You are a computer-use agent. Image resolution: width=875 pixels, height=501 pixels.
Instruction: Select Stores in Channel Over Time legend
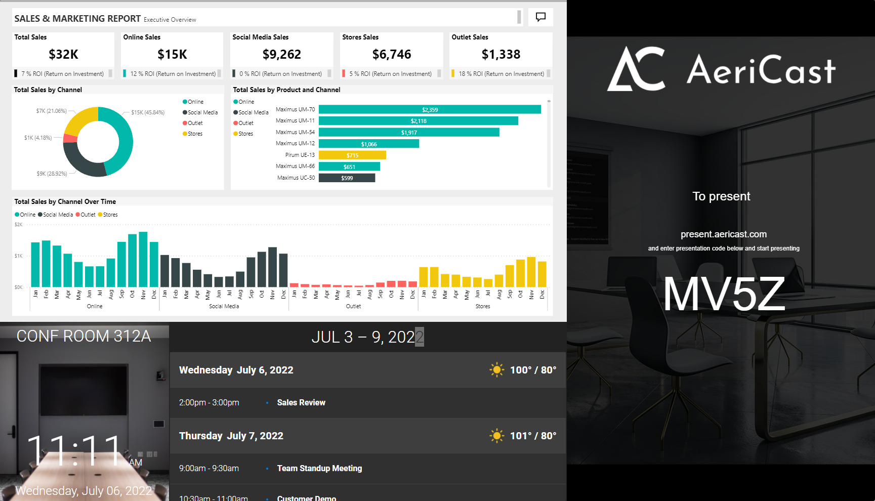pyautogui.click(x=108, y=215)
